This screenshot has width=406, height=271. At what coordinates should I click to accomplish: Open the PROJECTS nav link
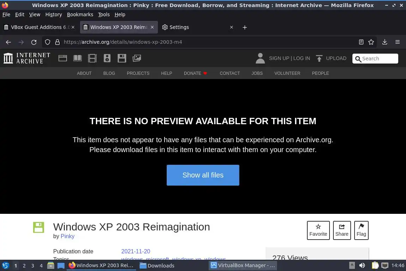pos(138,73)
